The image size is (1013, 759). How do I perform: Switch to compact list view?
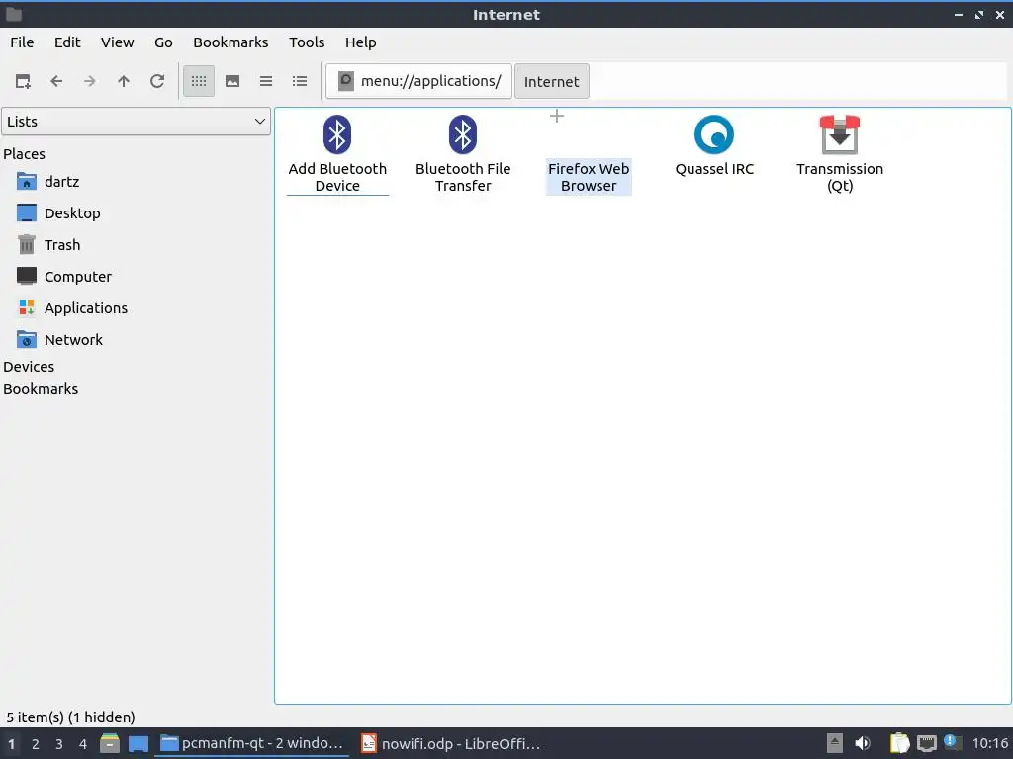pos(266,81)
